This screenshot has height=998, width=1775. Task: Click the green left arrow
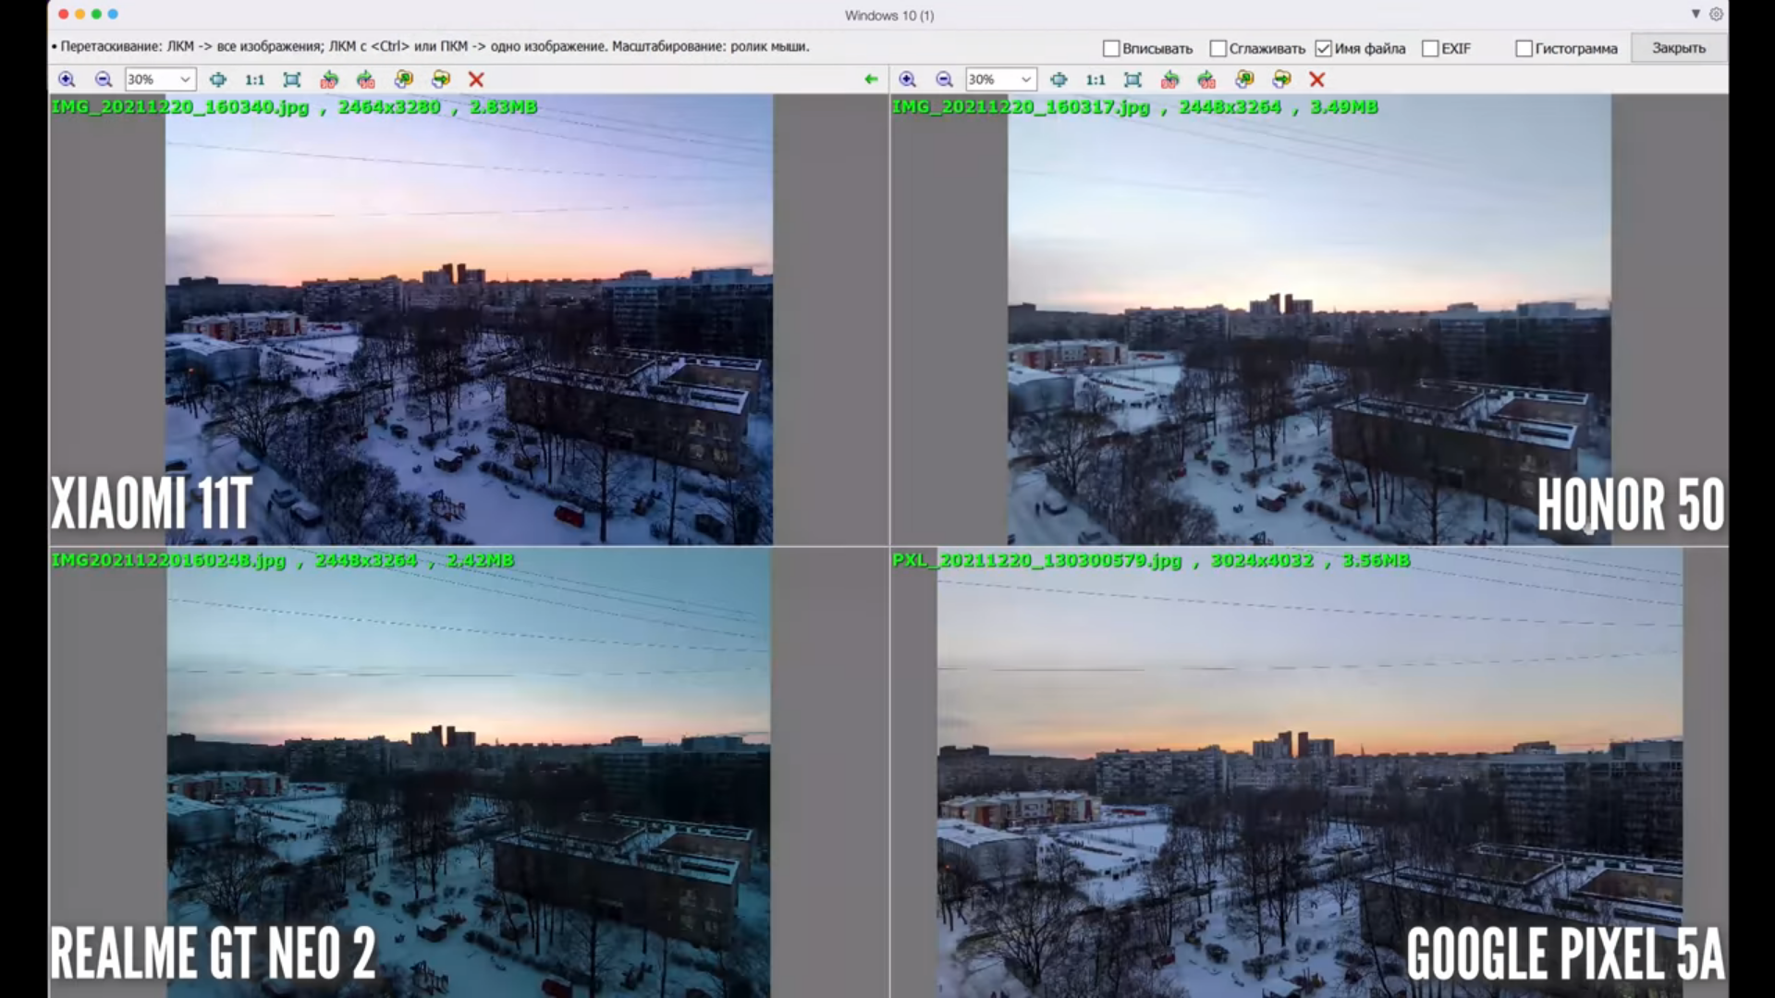[870, 79]
